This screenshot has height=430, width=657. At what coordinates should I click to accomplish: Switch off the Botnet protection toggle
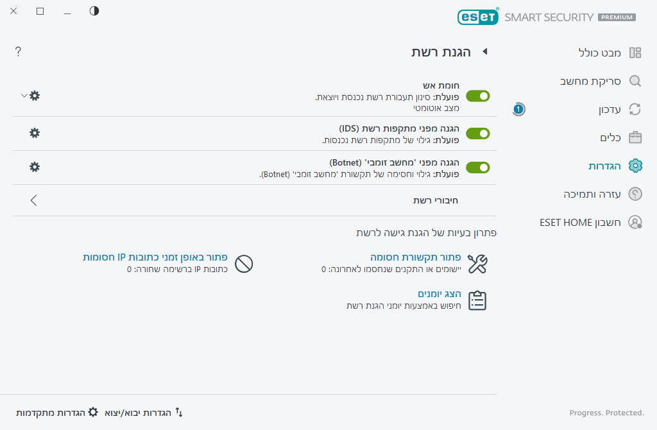click(478, 168)
